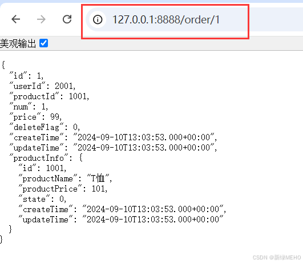Screen dimensions: 303x264
Task: Click the nested "id": 1001 line
Action: (x=42, y=168)
